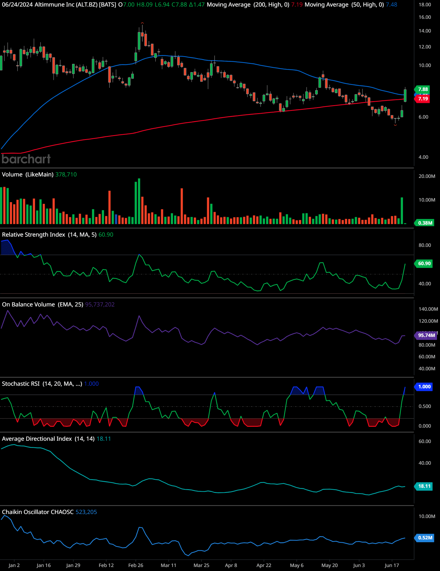Click the 0.000 Stochastic RSI axis label

point(425,426)
